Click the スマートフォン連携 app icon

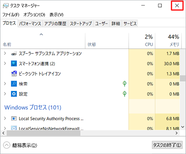tap(14, 63)
